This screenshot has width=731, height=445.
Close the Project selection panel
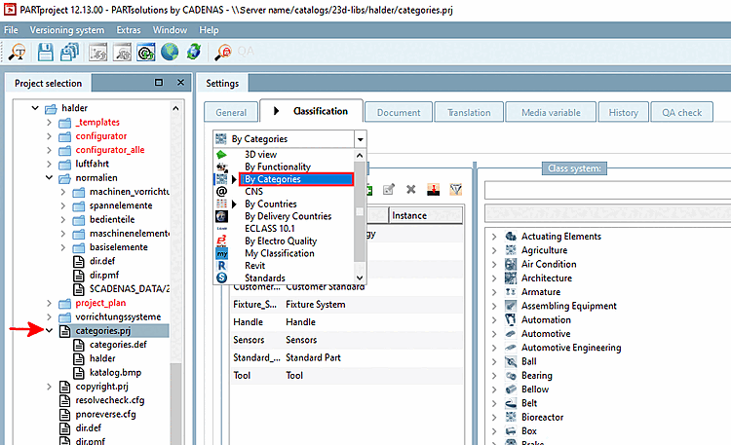click(181, 83)
